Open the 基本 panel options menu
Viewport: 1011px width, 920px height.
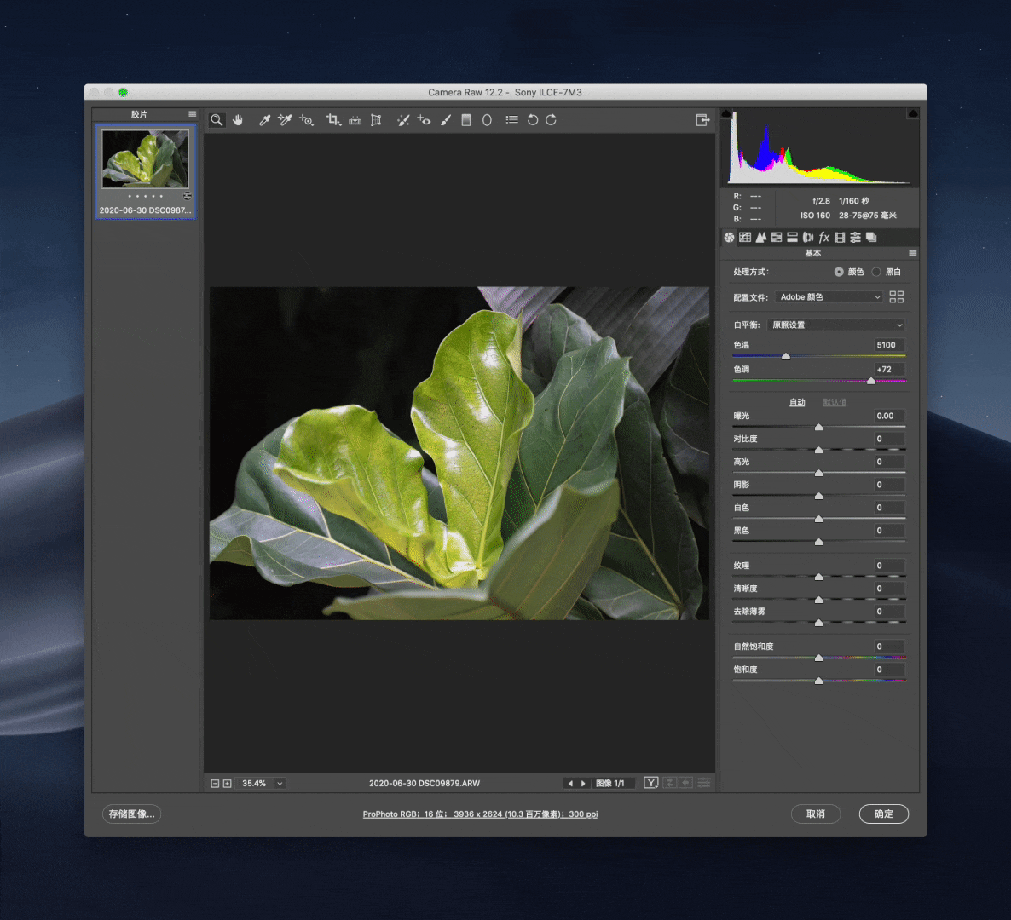[912, 253]
